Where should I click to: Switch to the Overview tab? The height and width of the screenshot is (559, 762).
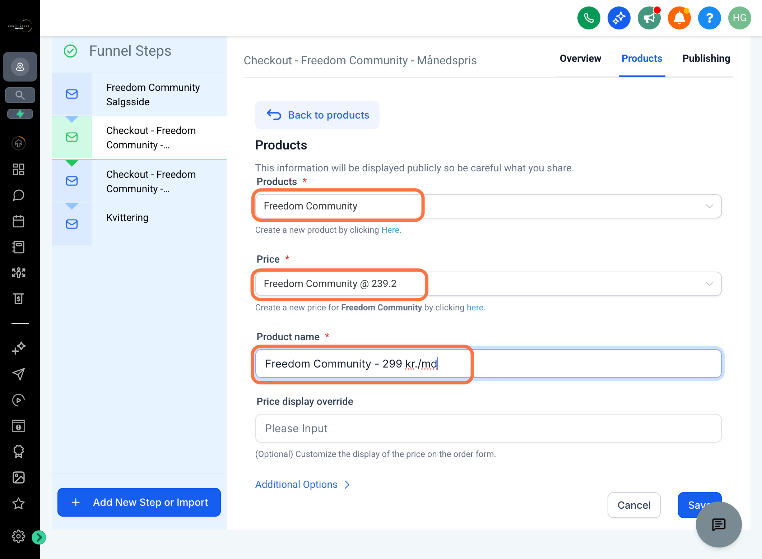pos(580,59)
